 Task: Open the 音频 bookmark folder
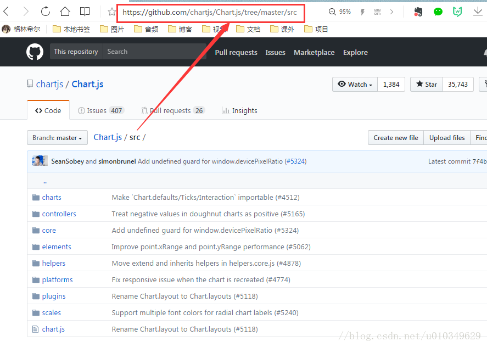(x=146, y=29)
